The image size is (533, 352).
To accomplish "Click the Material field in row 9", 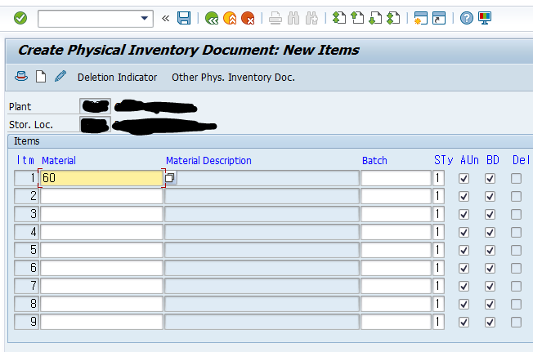I will [x=101, y=322].
